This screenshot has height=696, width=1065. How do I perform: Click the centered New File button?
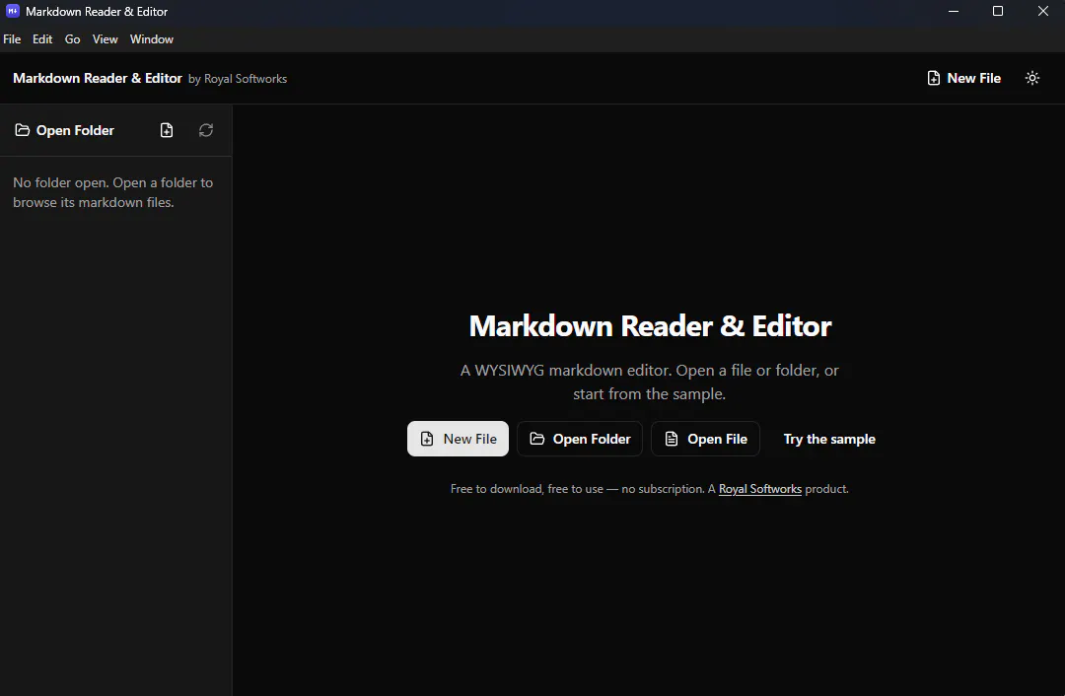tap(458, 439)
